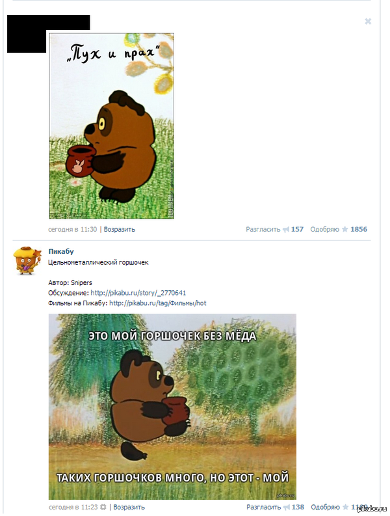
Task: Click Одобряю on the Пикабу post
Action: pos(325,507)
